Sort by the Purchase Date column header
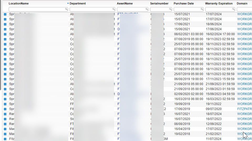Screen dimensions: 252x141 point(183,4)
